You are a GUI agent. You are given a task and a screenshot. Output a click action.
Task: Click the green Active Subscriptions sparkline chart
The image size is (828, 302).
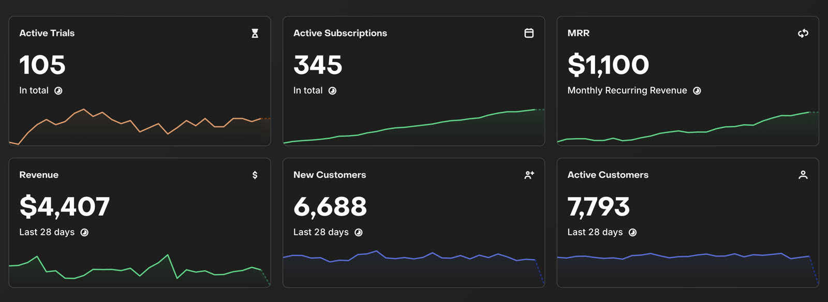click(x=414, y=127)
